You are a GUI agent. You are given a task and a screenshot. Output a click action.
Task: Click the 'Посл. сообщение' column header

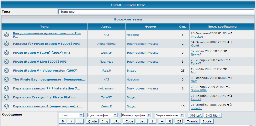click(222, 27)
